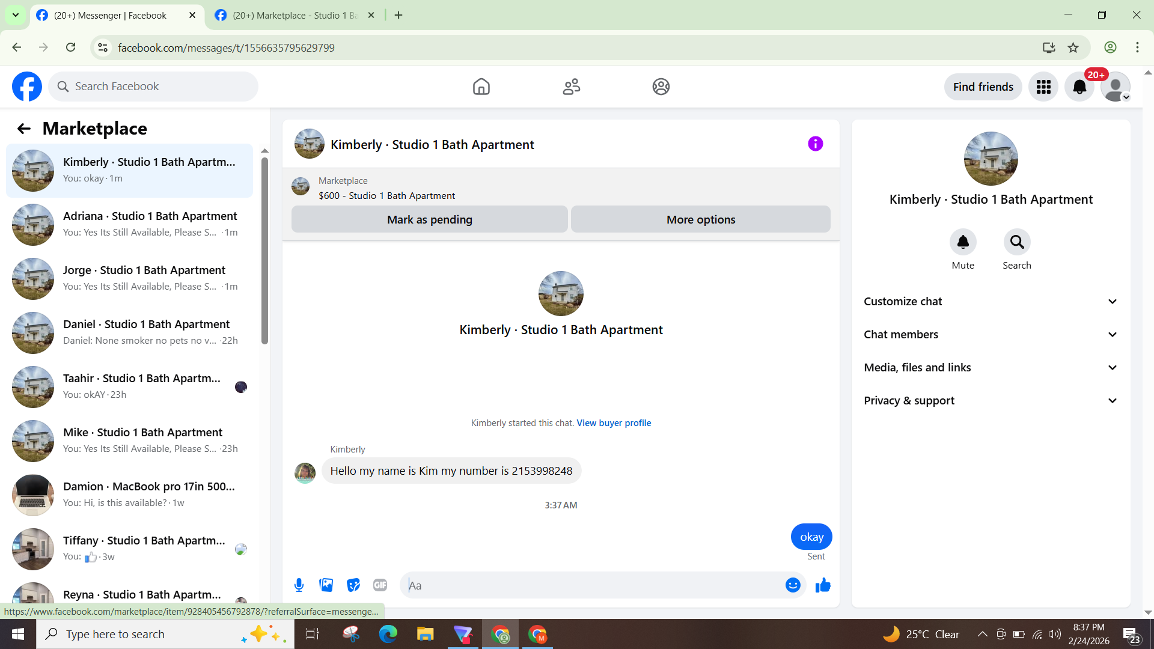This screenshot has height=649, width=1154.
Task: Expand Media, files and links
Action: 991,368
